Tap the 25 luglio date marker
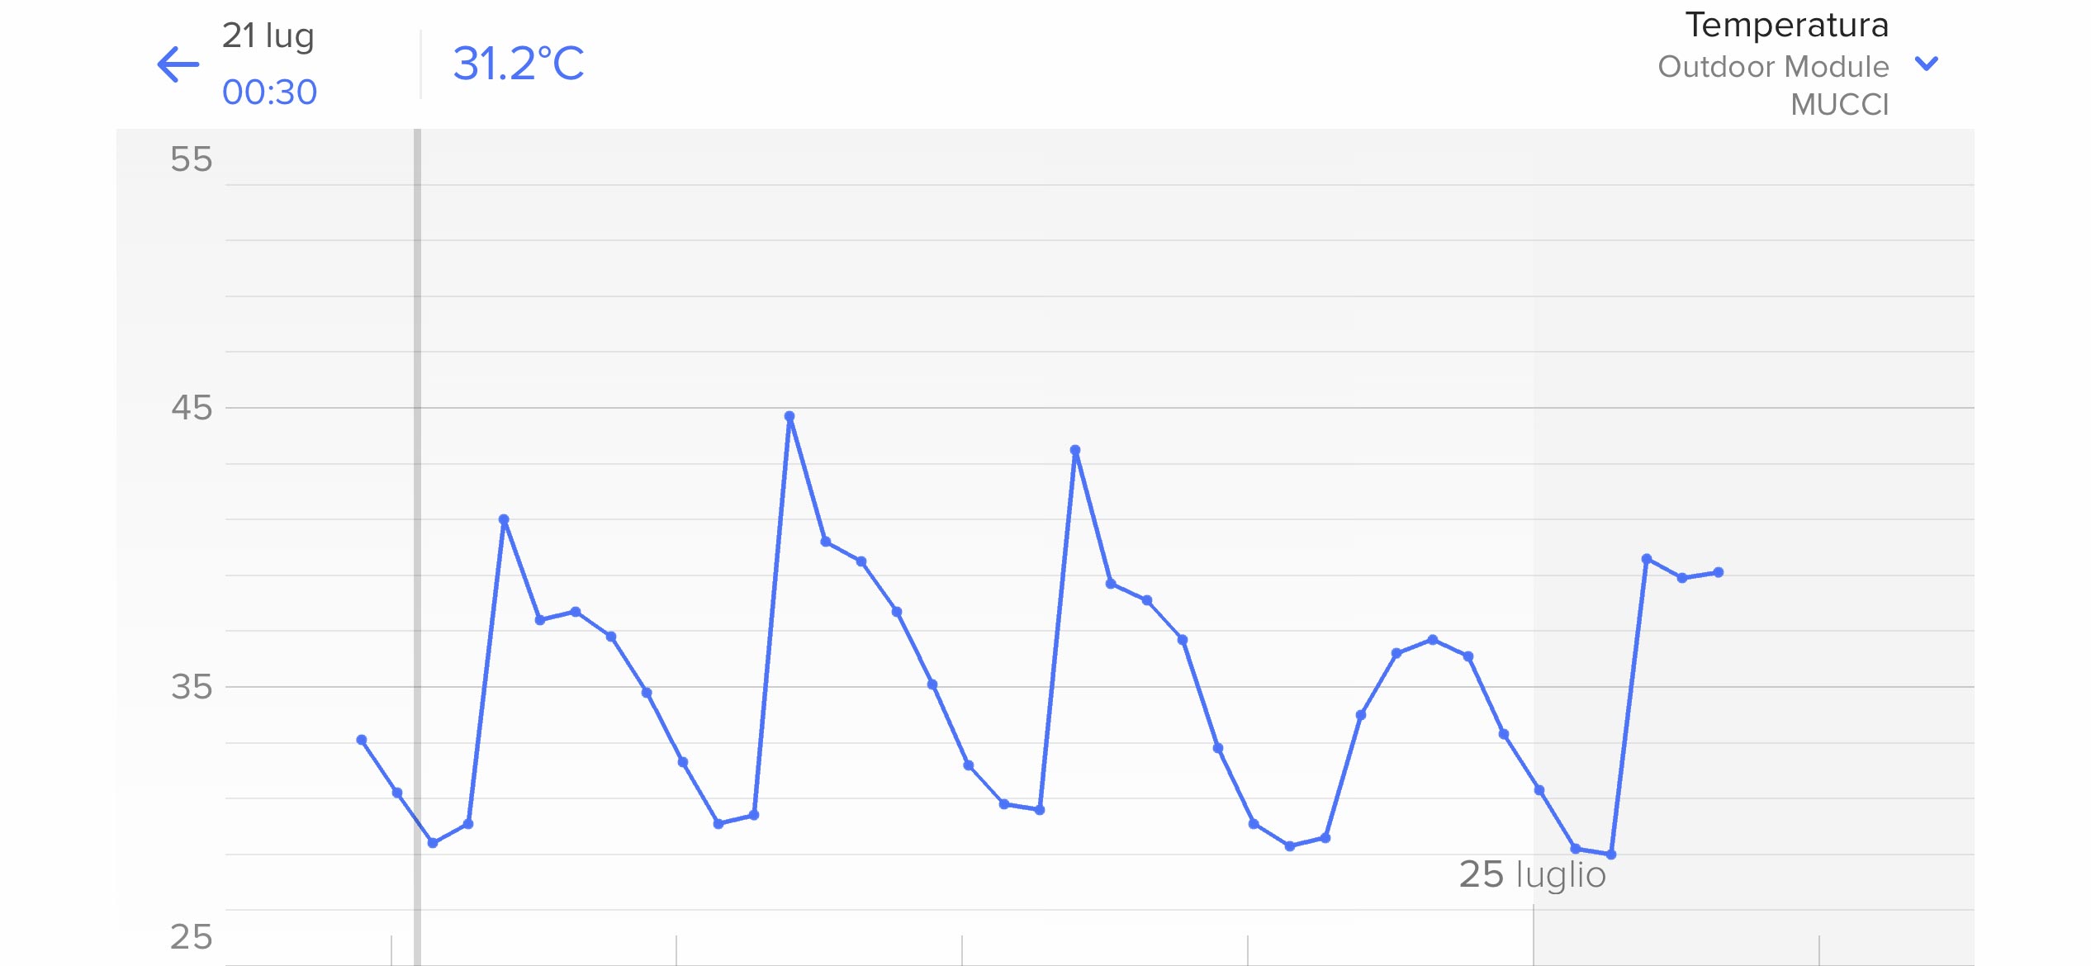The image size is (2091, 966). (x=1532, y=876)
